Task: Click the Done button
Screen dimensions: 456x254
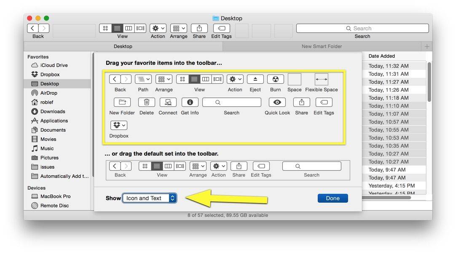Action: [x=333, y=198]
